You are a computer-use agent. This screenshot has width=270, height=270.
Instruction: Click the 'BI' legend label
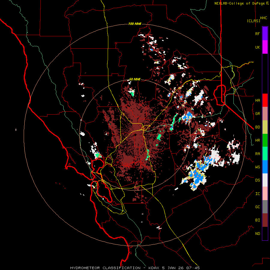[257, 220]
